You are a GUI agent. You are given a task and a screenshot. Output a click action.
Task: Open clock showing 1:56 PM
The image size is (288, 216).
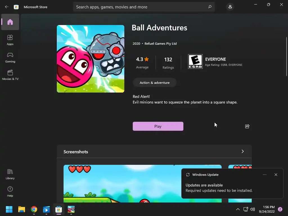(x=267, y=209)
